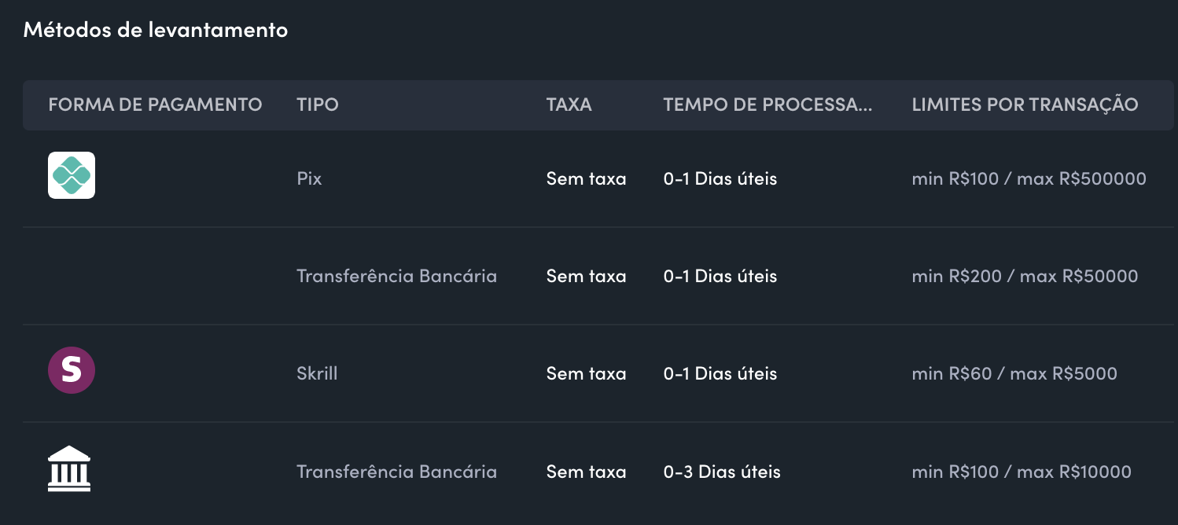
Task: Click "Sem taxa" in the Skrill row
Action: [x=586, y=373]
